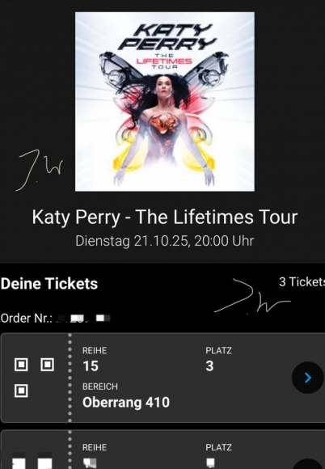The image size is (325, 469).
Task: Tap the Platz 3 value
Action: tap(209, 366)
